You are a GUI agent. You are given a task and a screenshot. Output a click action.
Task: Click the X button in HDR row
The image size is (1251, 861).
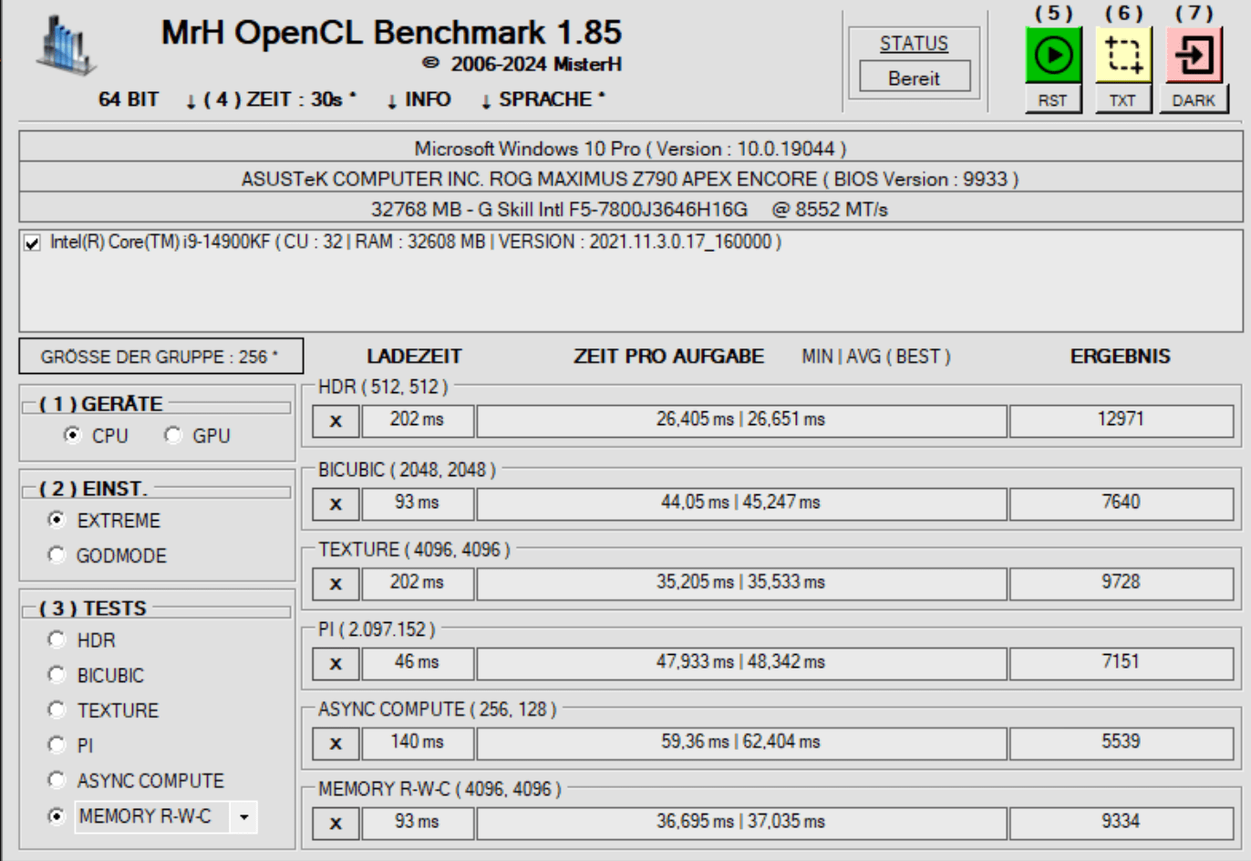tap(336, 421)
